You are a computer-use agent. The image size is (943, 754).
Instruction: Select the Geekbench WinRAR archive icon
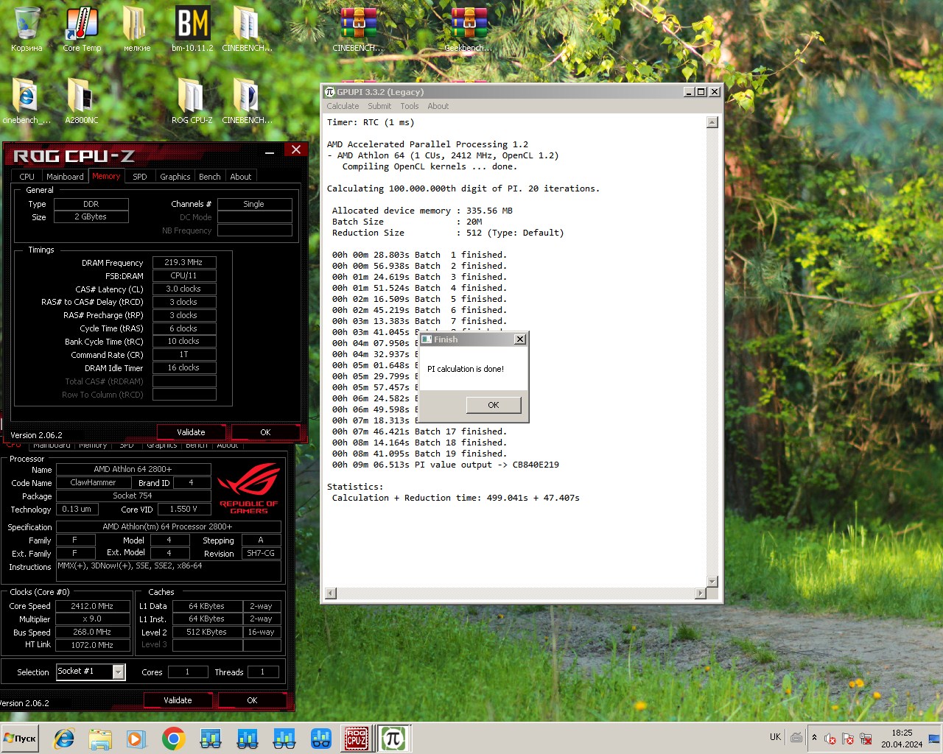[469, 29]
